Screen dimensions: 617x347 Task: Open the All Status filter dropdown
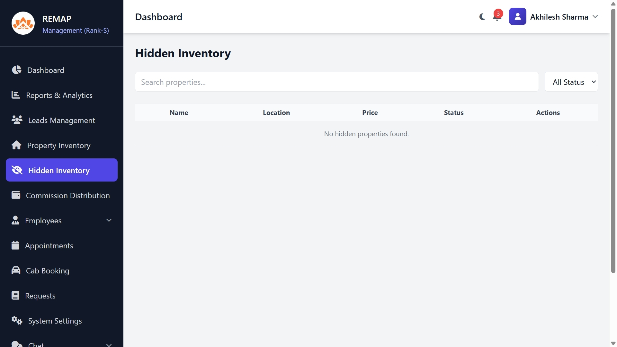[572, 82]
